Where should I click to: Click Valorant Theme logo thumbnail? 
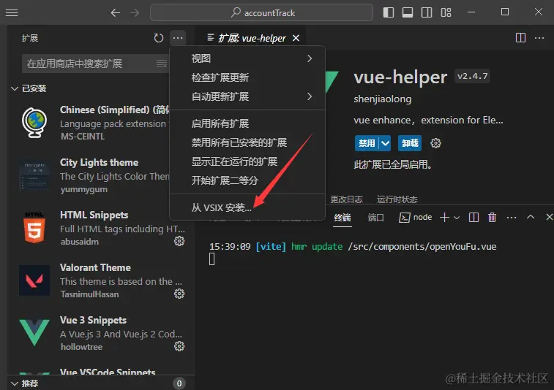pyautogui.click(x=34, y=280)
